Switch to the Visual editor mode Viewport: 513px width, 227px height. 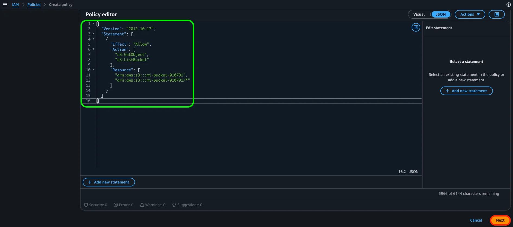(x=419, y=14)
